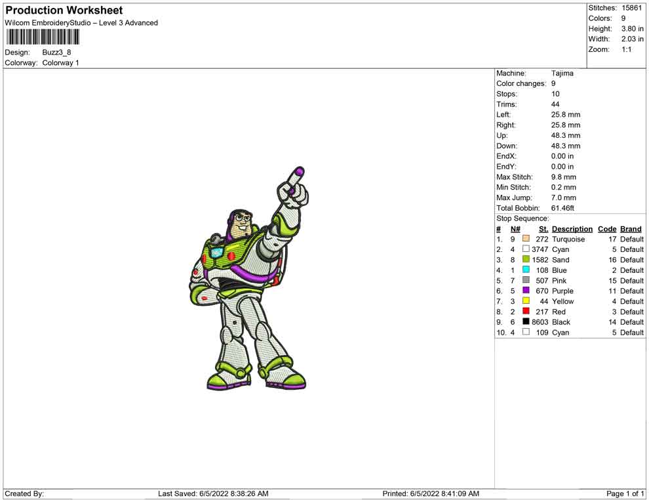Screen dimensions: 649x500
Task: Click the Pink row gray swatch
Action: click(526, 280)
